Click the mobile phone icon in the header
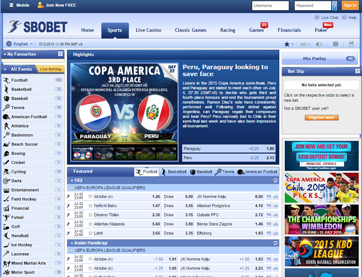 [11, 5]
